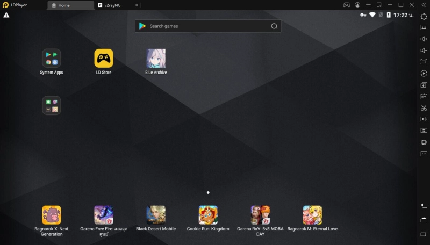Open the user account icon in title bar
Screen dimensions: 430x245
click(x=357, y=5)
